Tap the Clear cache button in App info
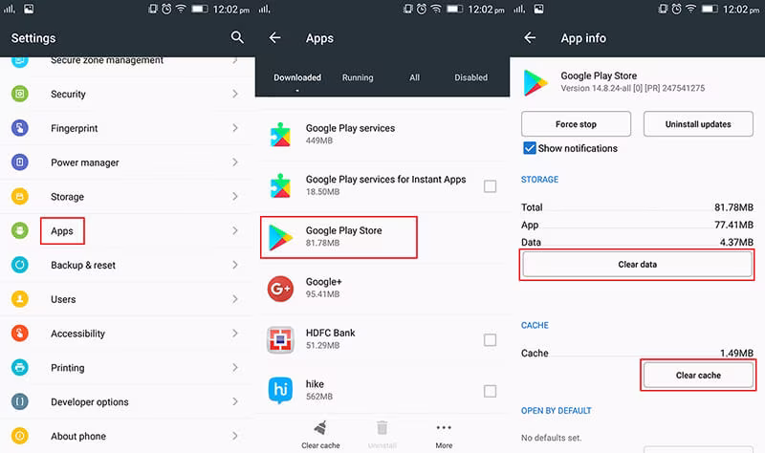The height and width of the screenshot is (453, 765). 698,375
